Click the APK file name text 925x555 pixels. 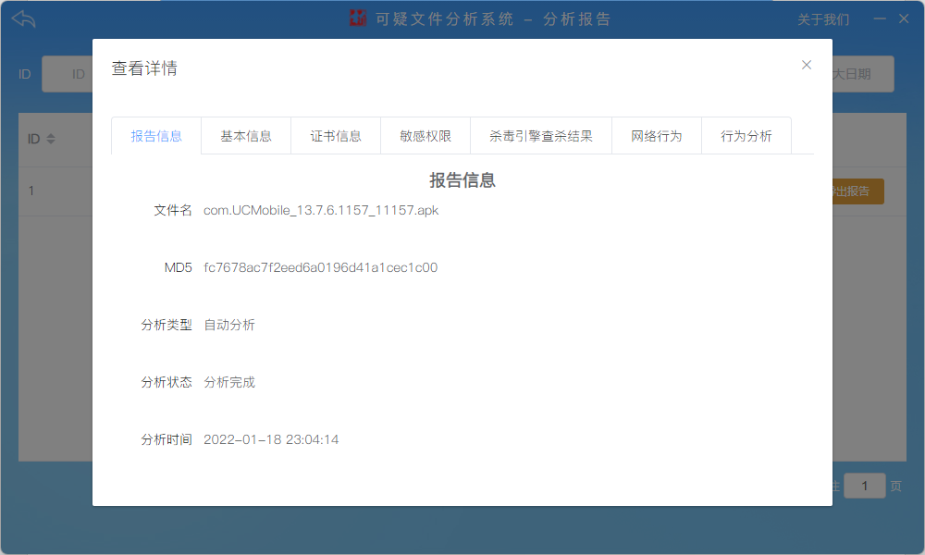321,210
